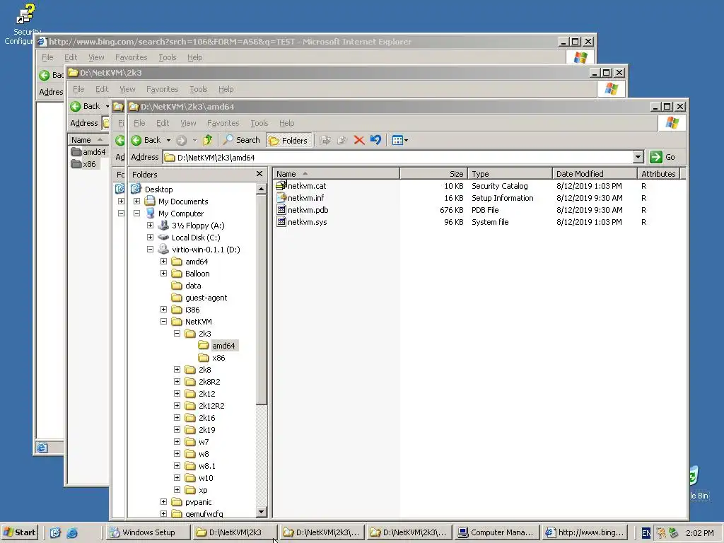Expand the 2k8R2 folder node

[177, 381]
